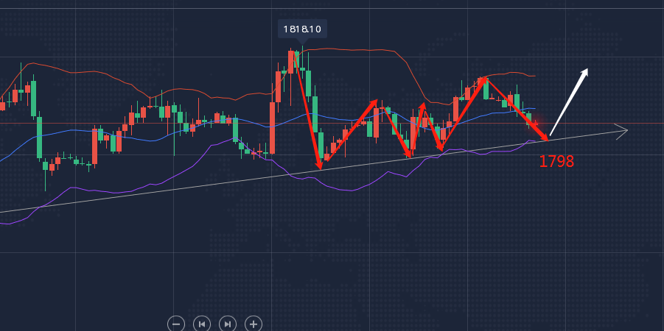Zoom in the chart with plus icon
This screenshot has height=331, width=664.
[x=254, y=324]
